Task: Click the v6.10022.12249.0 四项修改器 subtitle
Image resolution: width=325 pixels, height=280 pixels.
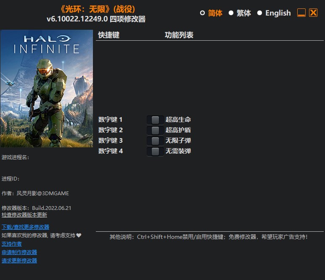Action: pyautogui.click(x=96, y=19)
